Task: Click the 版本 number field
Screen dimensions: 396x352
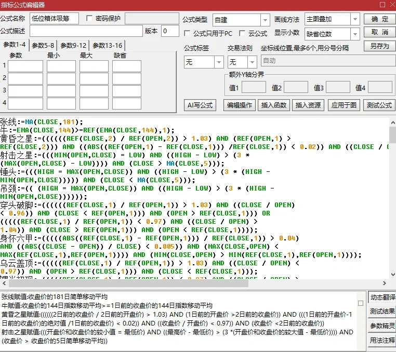Action: [170, 31]
